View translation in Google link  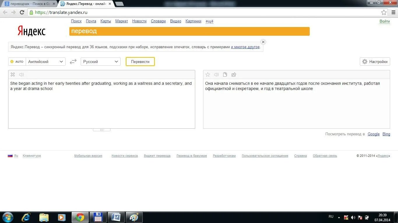pyautogui.click(x=374, y=134)
